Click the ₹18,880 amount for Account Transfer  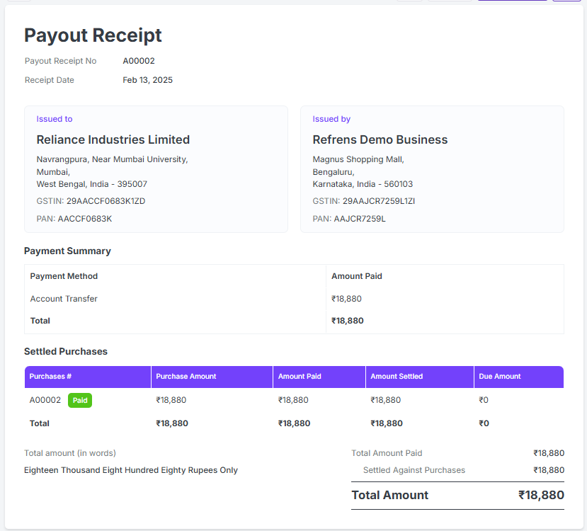click(346, 299)
